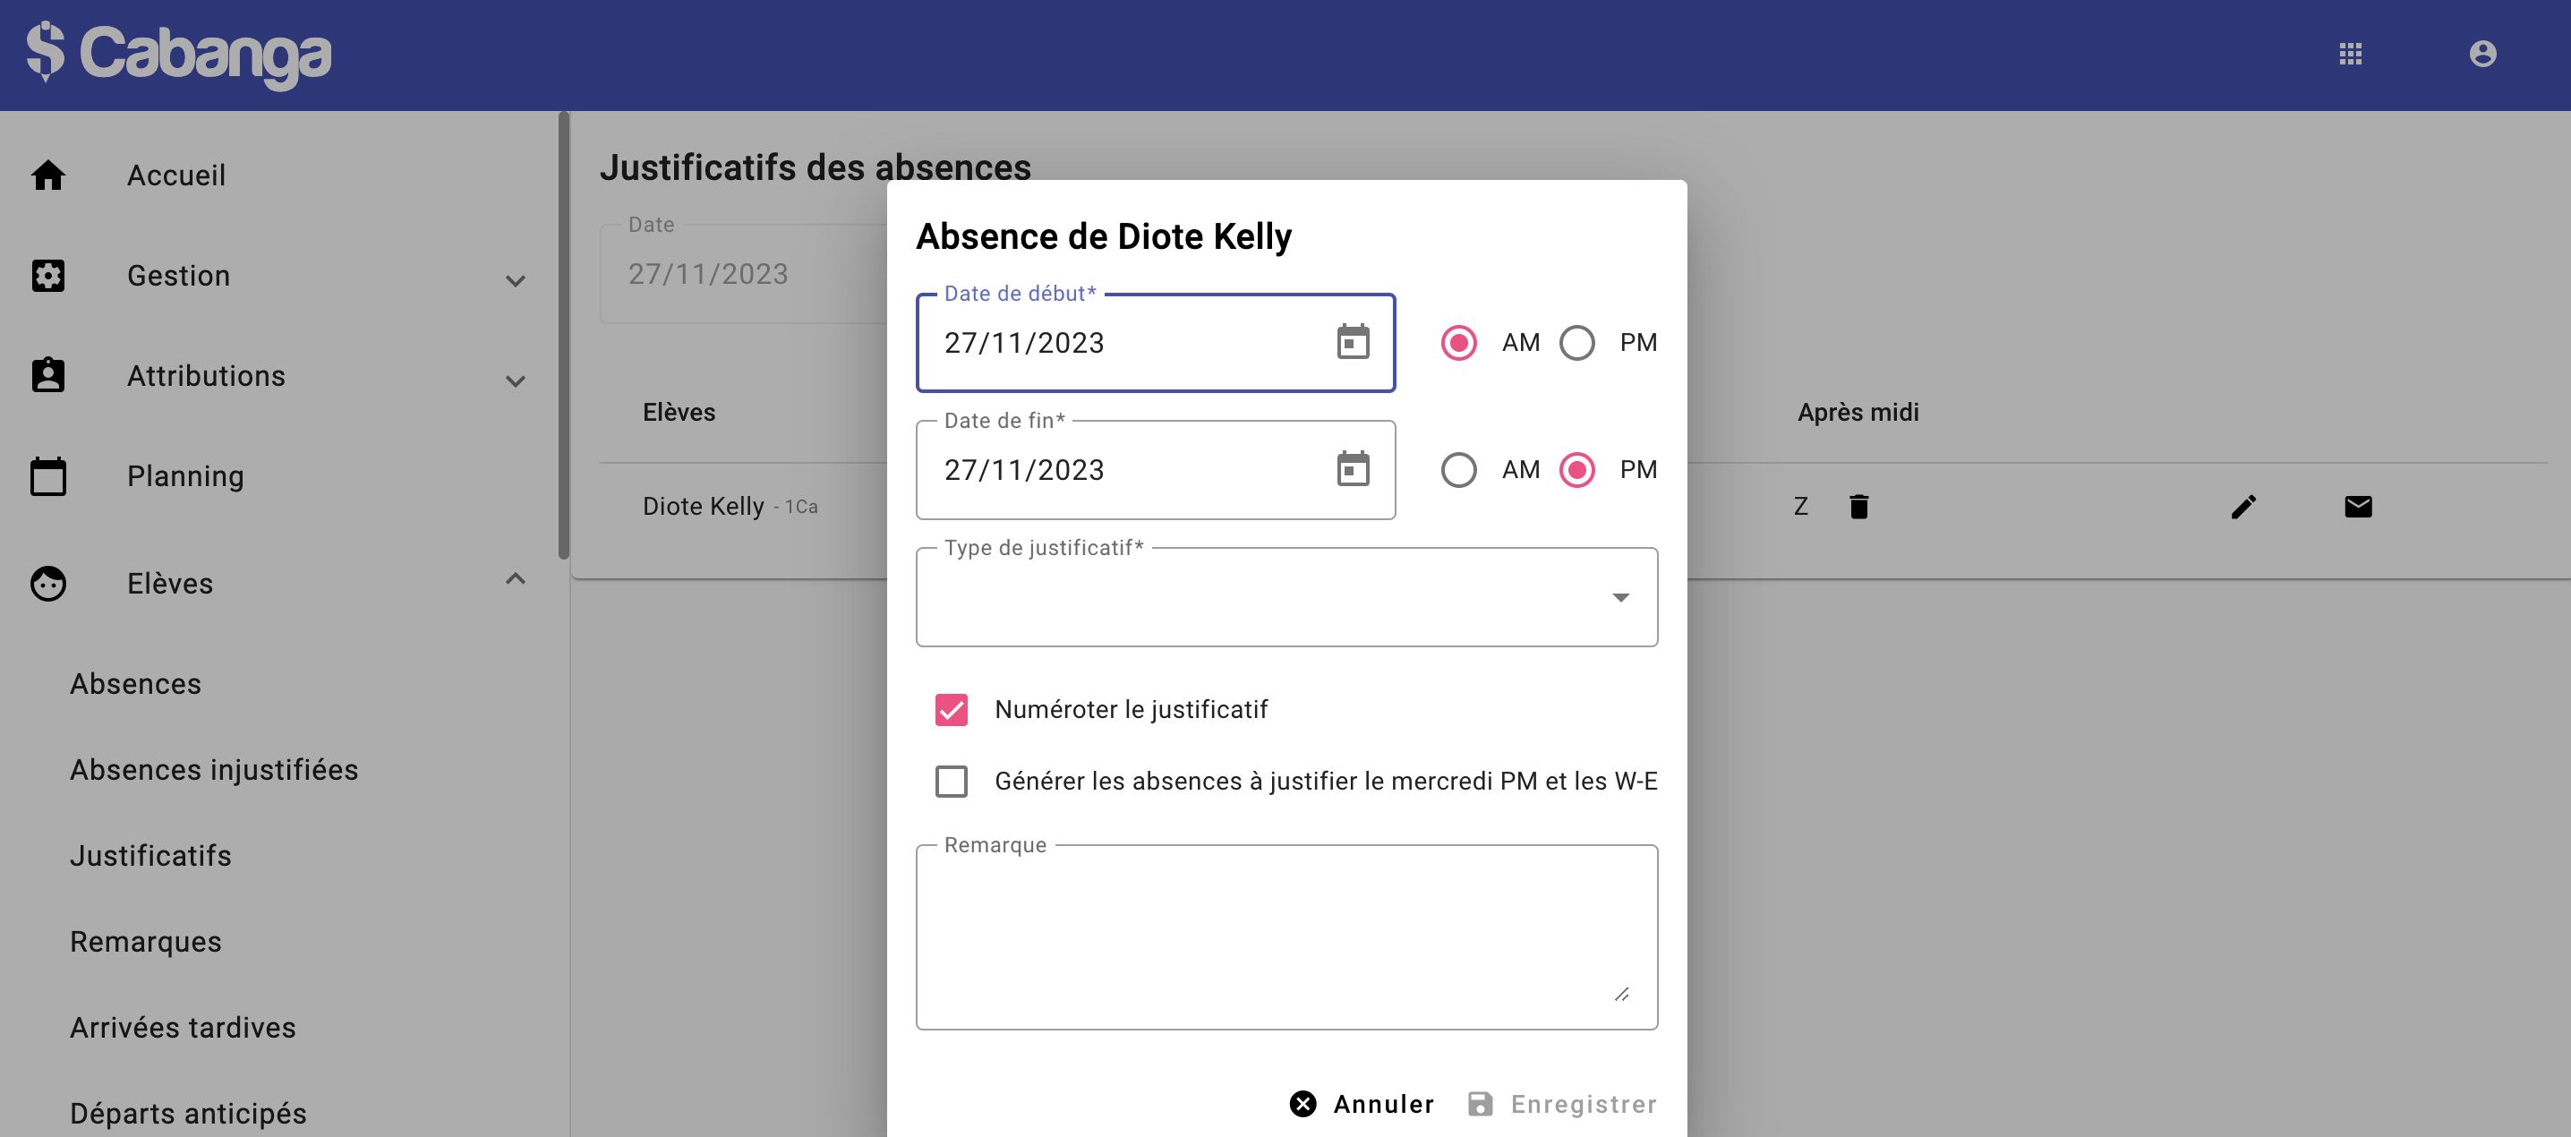The height and width of the screenshot is (1137, 2571).
Task: Open the Type de justificatif dropdown
Action: 1285,597
